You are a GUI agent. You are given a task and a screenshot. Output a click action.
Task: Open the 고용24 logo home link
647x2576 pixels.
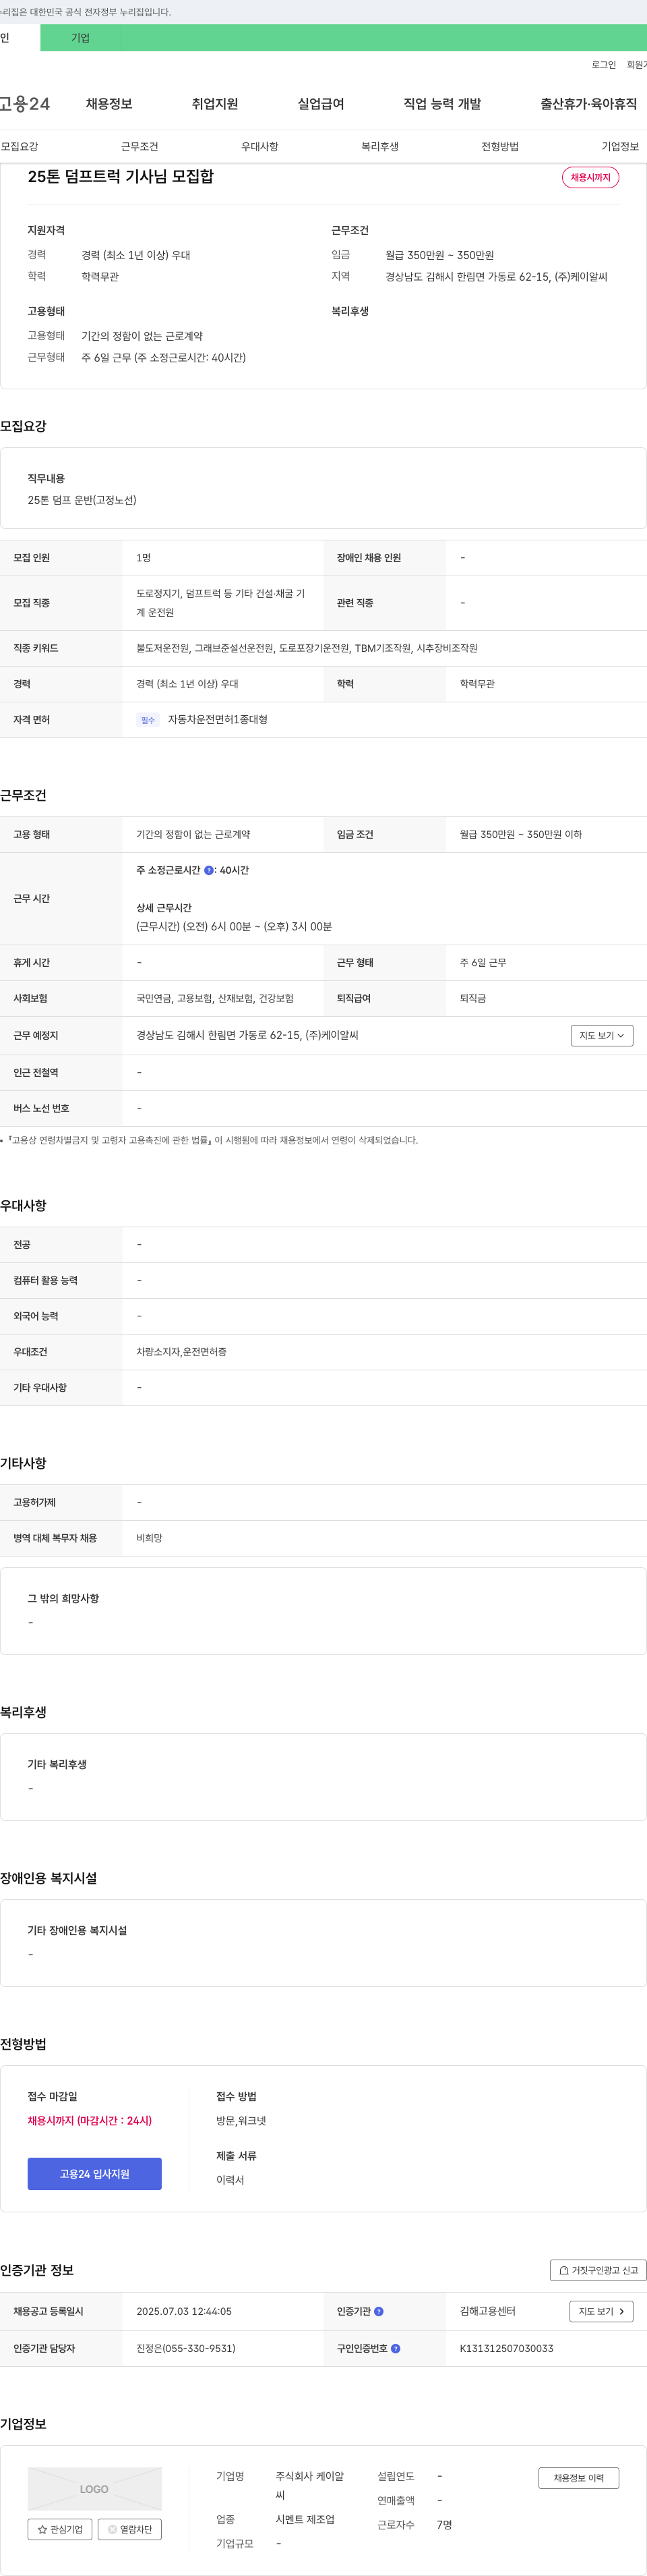pos(24,104)
